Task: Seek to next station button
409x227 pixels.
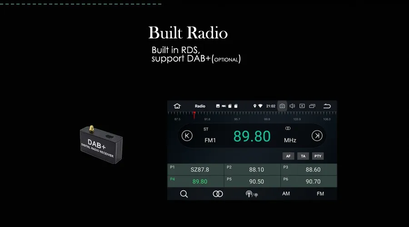Action: click(317, 136)
